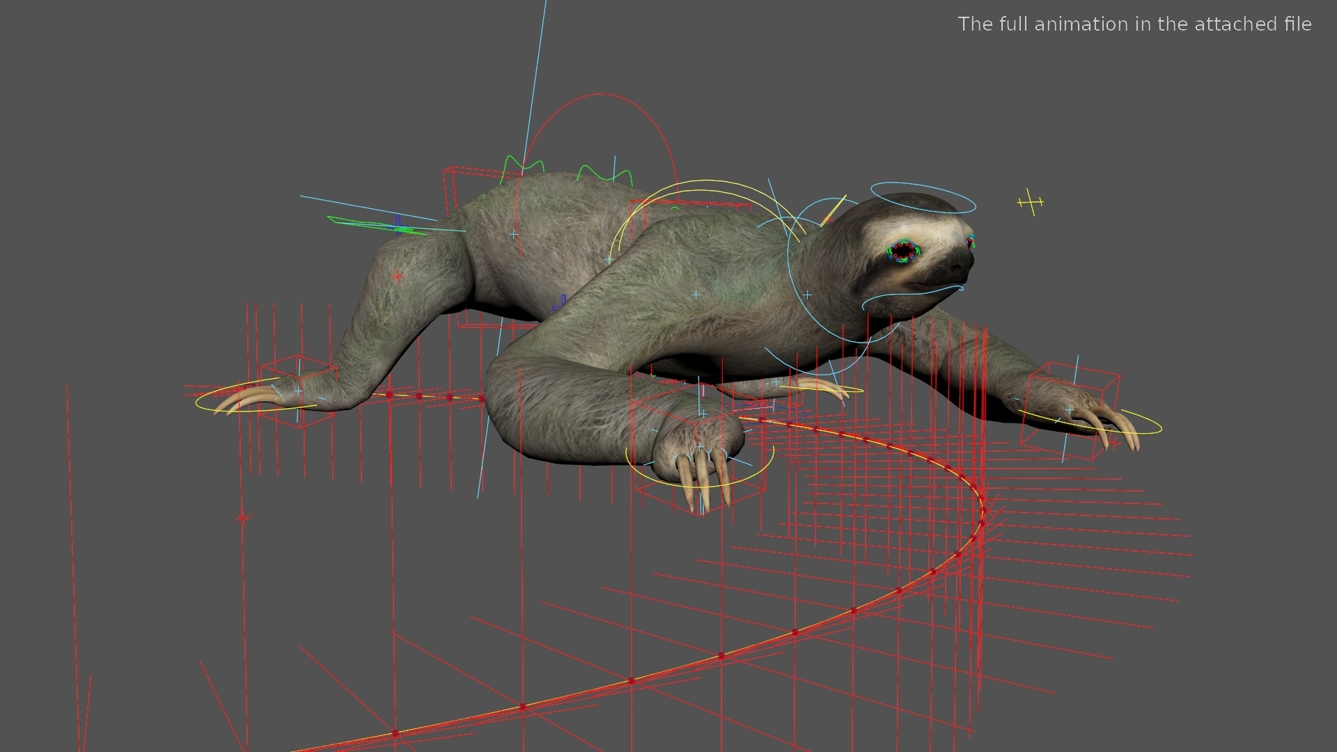
Task: Click the text "The full animation in the attached file"
Action: point(1134,24)
